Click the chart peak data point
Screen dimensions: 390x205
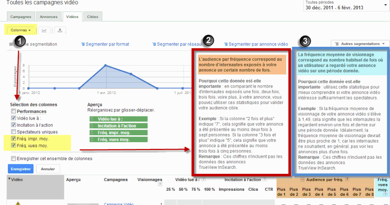coord(106,65)
